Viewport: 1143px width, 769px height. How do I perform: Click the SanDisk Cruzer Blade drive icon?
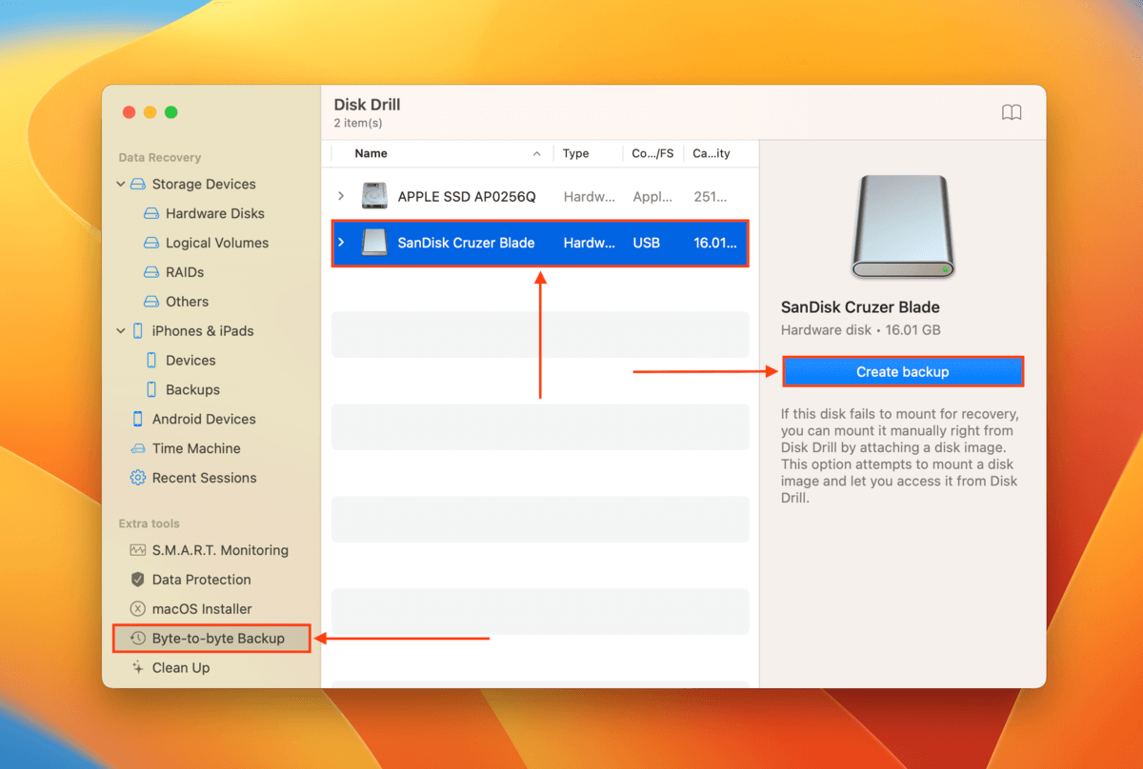(374, 243)
